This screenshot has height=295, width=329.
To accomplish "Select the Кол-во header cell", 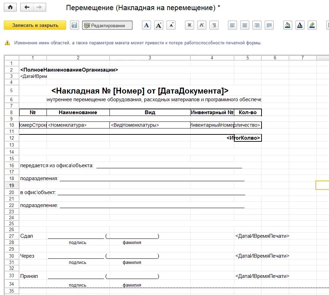I will point(248,112).
